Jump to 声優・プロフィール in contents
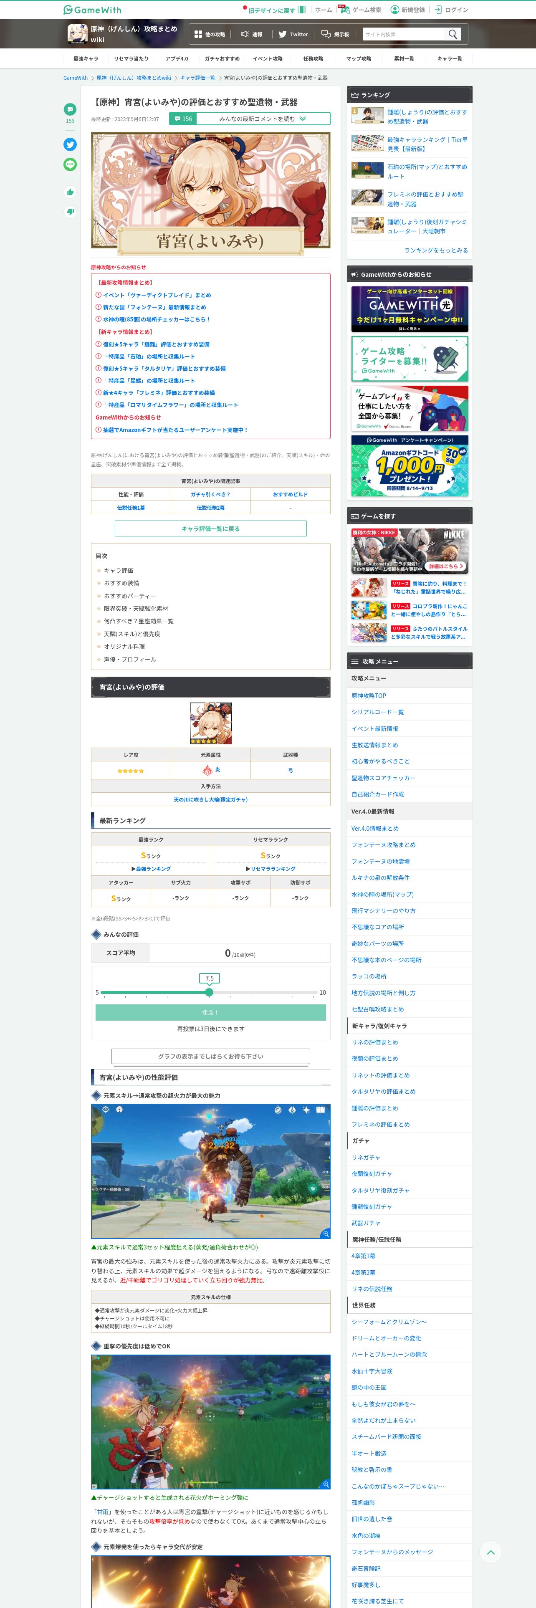 tap(130, 659)
